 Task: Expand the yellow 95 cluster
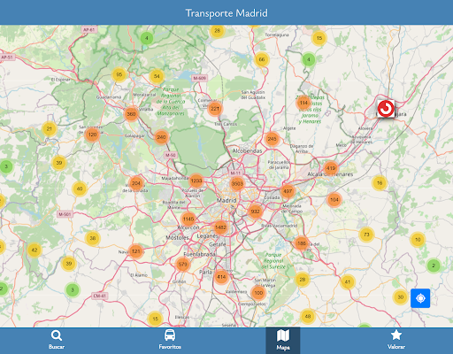click(119, 74)
